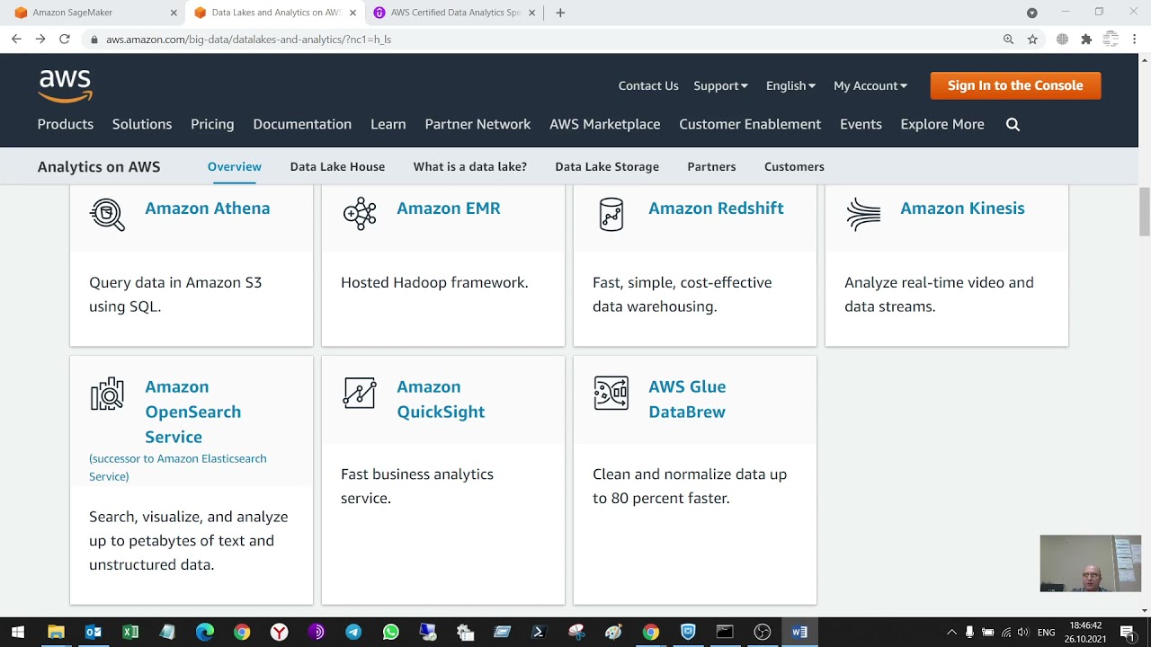Image resolution: width=1151 pixels, height=647 pixels.
Task: Open the Customer Enablement menu
Action: tap(750, 124)
